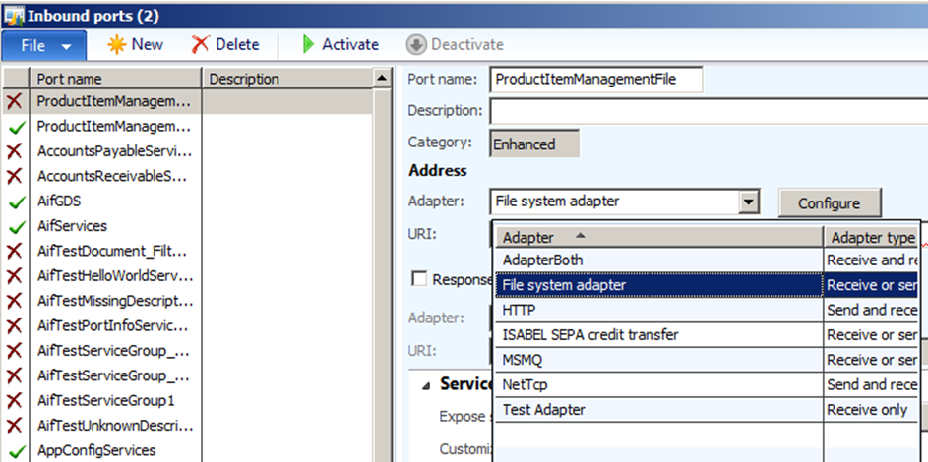Click green checkmark status icon beside AifGDS

pyautogui.click(x=16, y=202)
